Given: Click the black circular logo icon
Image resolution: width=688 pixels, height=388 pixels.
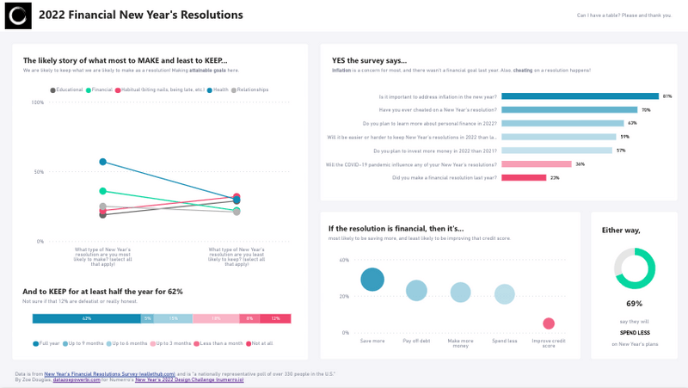Looking at the screenshot, I should coord(18,15).
